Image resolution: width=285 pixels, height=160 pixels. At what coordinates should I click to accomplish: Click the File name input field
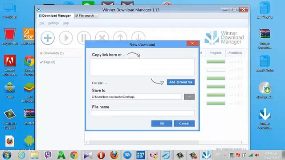(142, 113)
